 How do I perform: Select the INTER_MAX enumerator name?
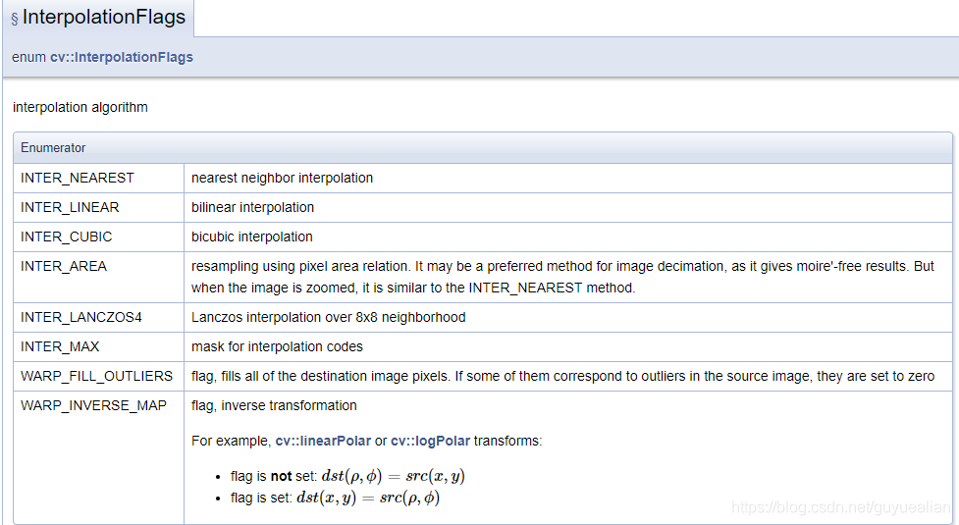pyautogui.click(x=60, y=346)
